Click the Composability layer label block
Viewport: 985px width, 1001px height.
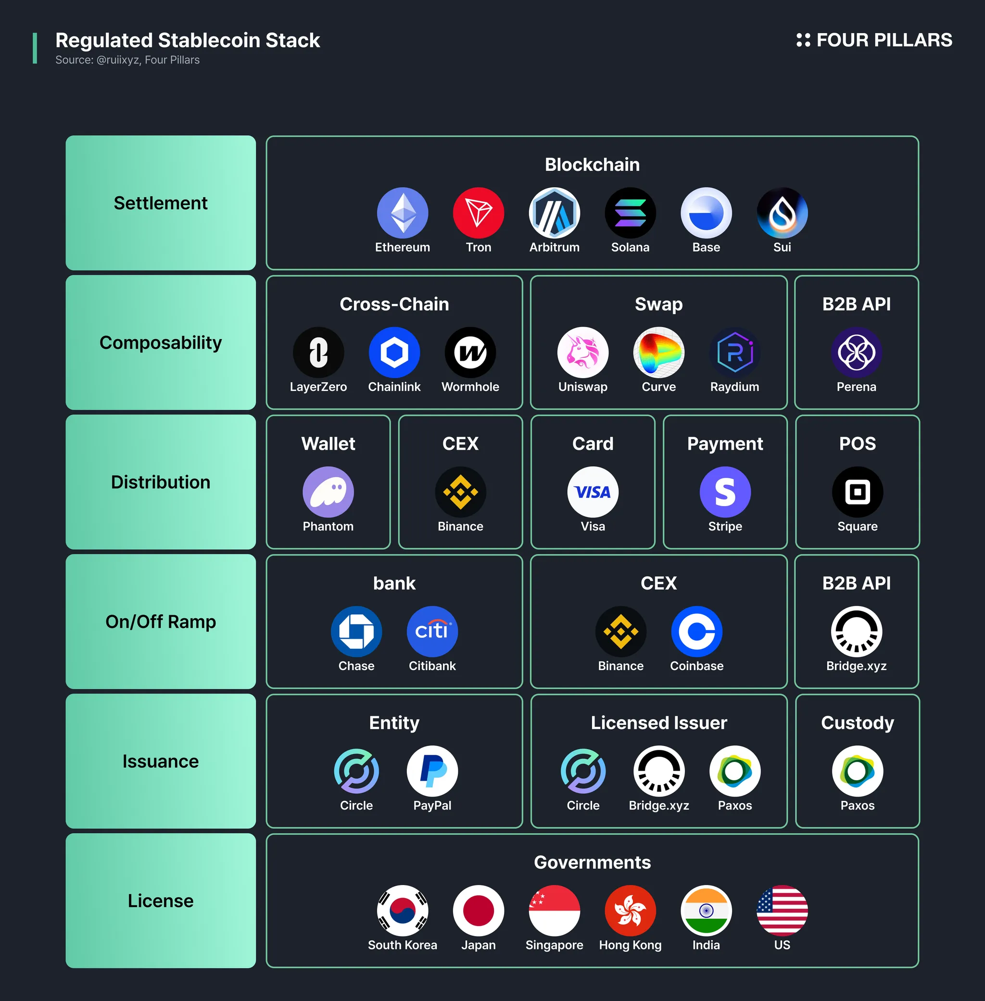(161, 342)
